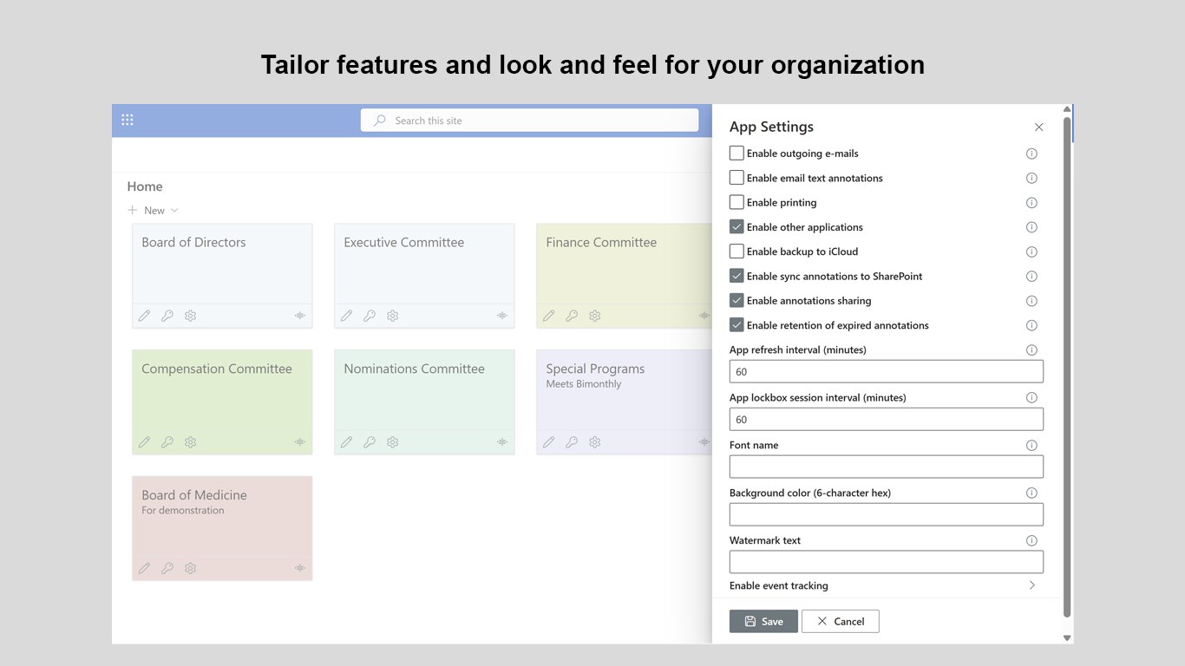Click the pencil edit icon on Board of Directors
The image size is (1185, 666).
tap(145, 316)
